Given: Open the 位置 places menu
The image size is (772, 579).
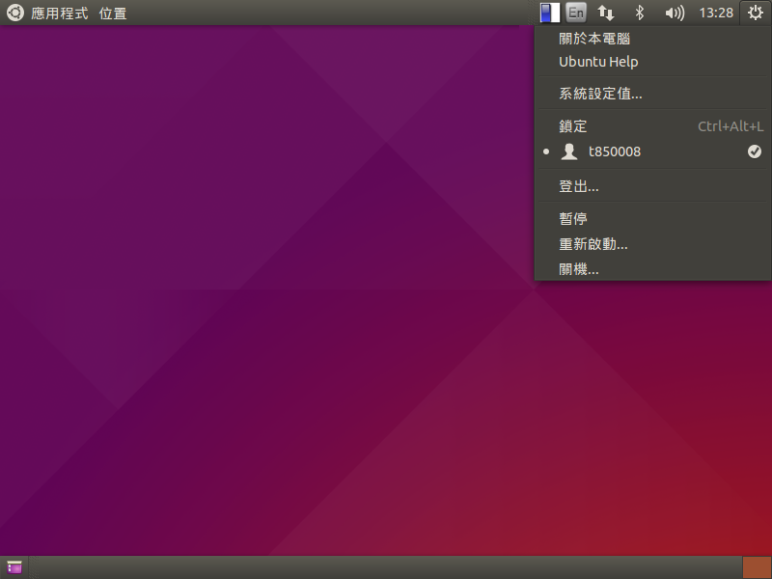Looking at the screenshot, I should (113, 14).
